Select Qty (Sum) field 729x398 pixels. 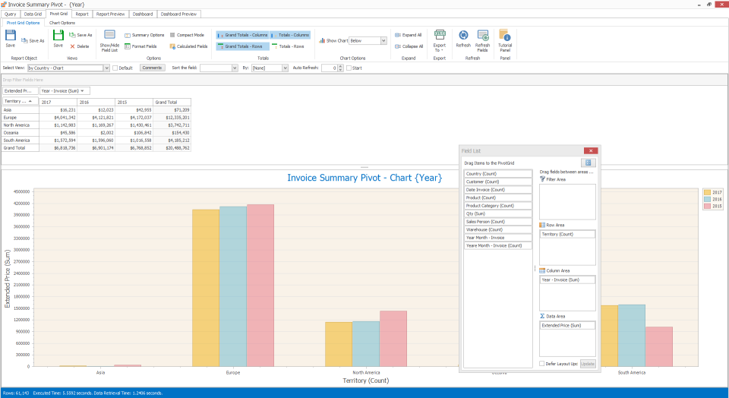(498, 213)
